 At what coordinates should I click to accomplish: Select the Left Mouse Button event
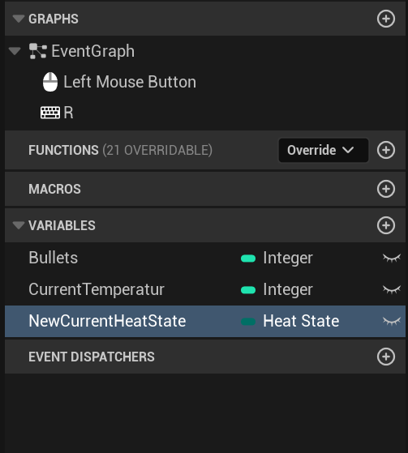[x=130, y=82]
